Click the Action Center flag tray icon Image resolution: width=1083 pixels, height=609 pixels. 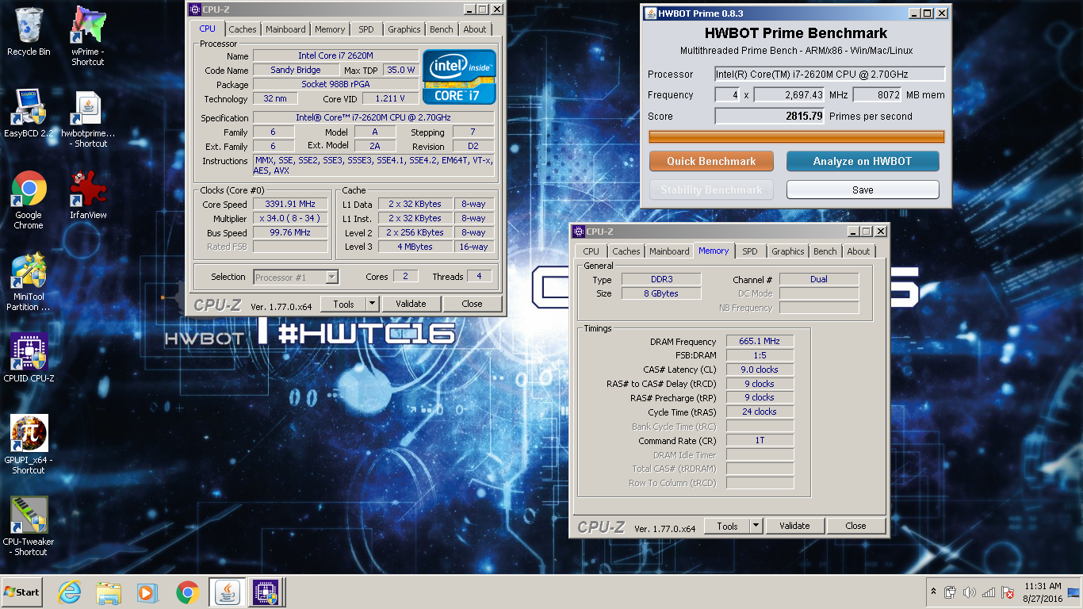click(1008, 592)
